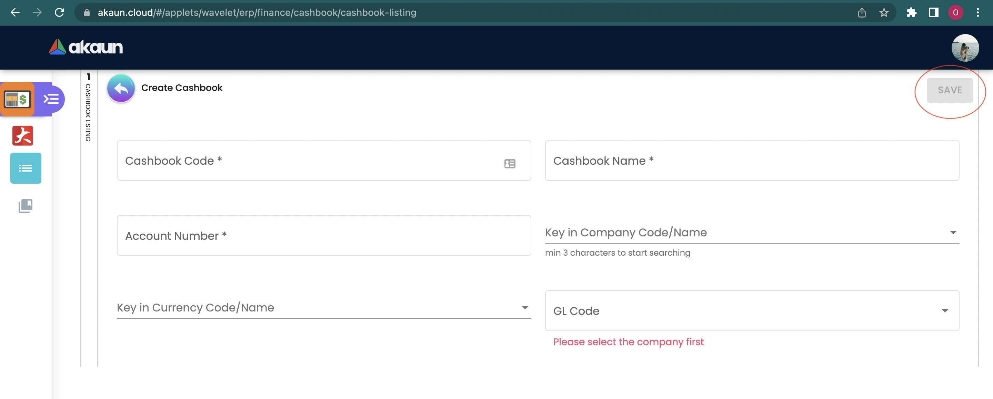The height and width of the screenshot is (399, 993).
Task: Expand the Company Code/Name dropdown arrow
Action: [953, 232]
